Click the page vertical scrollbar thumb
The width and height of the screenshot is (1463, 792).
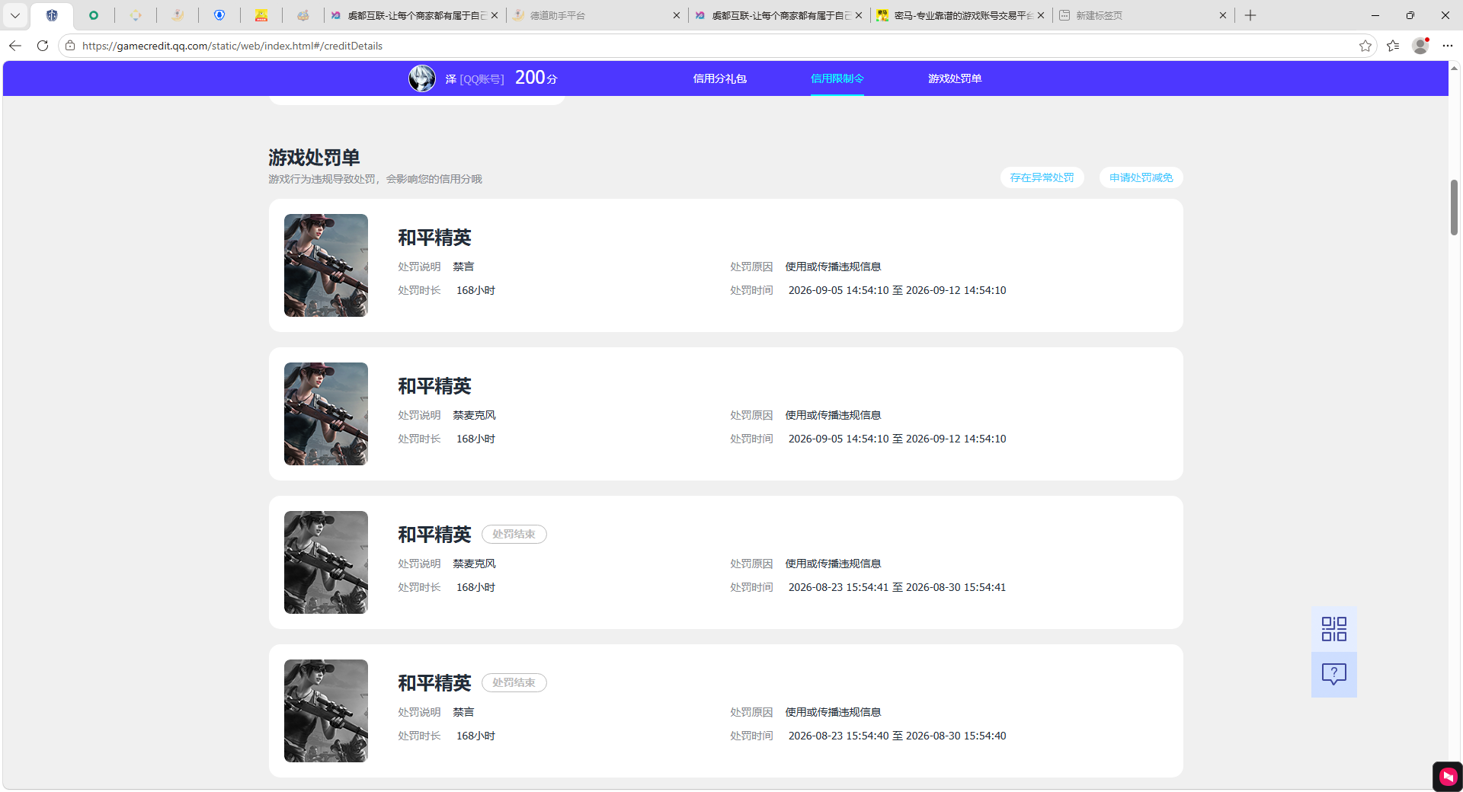[x=1454, y=208]
